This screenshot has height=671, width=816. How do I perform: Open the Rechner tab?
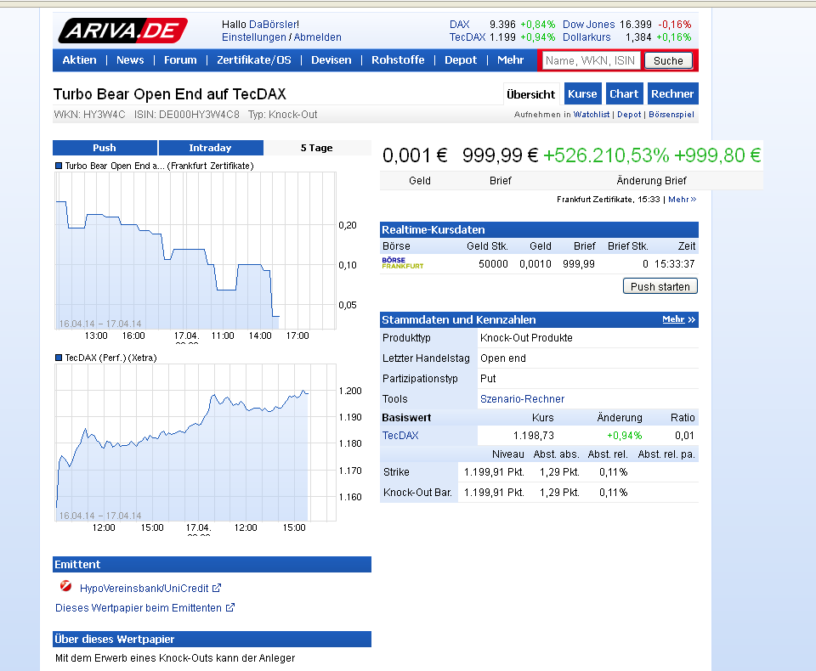(672, 93)
